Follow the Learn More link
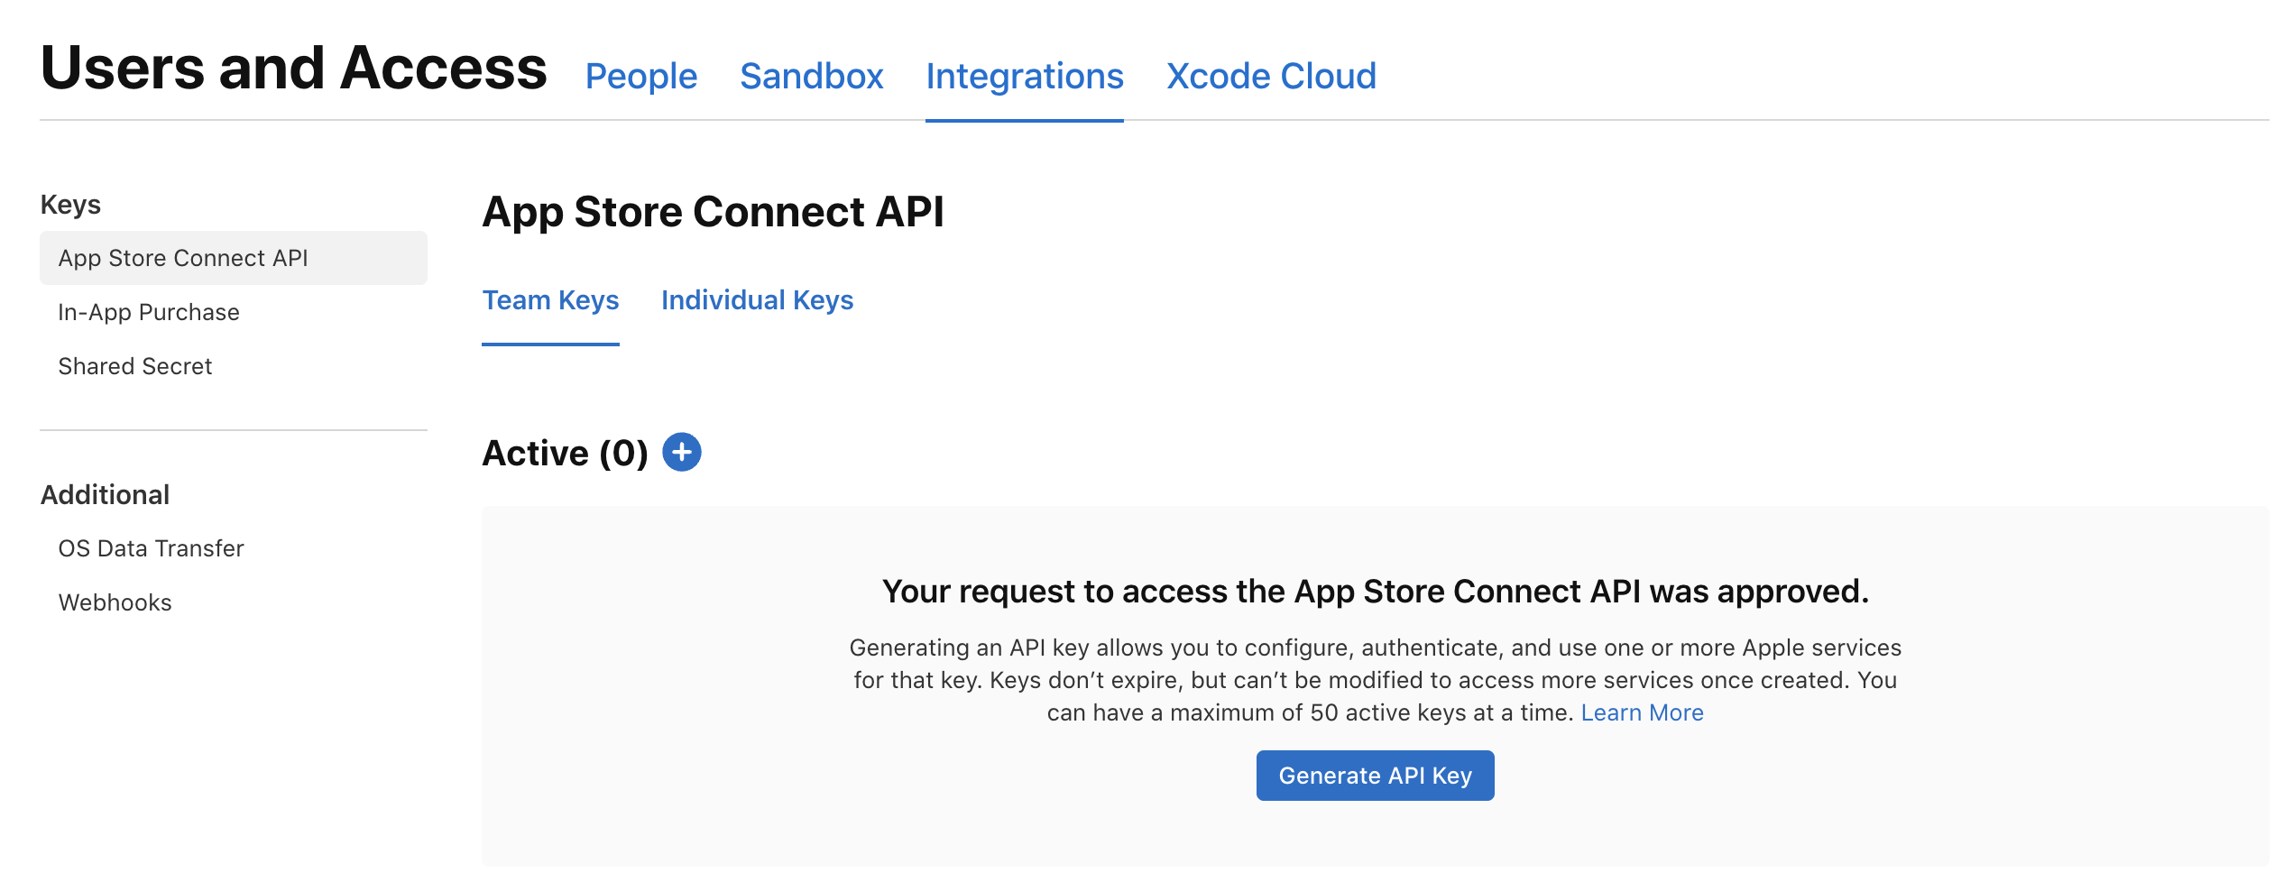 click(1643, 712)
